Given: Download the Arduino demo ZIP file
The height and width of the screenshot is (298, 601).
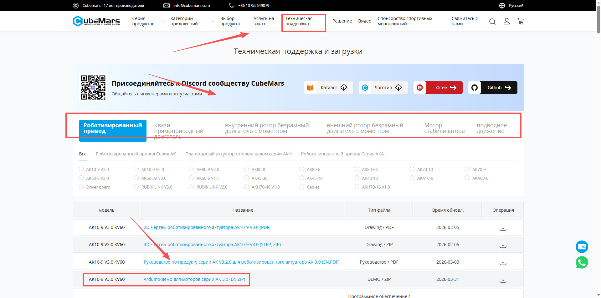Looking at the screenshot, I should coord(503,280).
